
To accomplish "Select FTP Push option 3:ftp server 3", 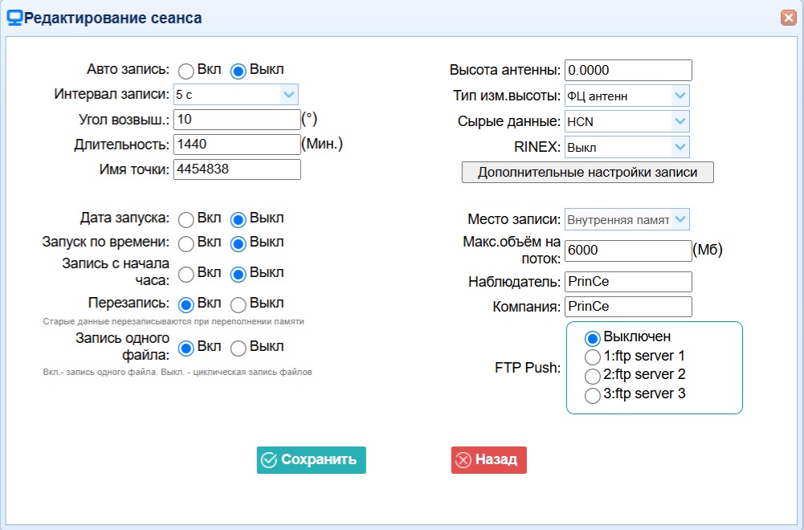I will [x=592, y=394].
